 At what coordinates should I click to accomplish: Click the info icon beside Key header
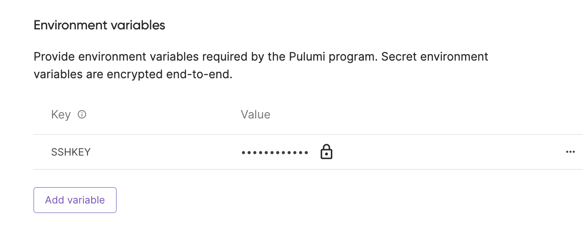[x=82, y=115]
